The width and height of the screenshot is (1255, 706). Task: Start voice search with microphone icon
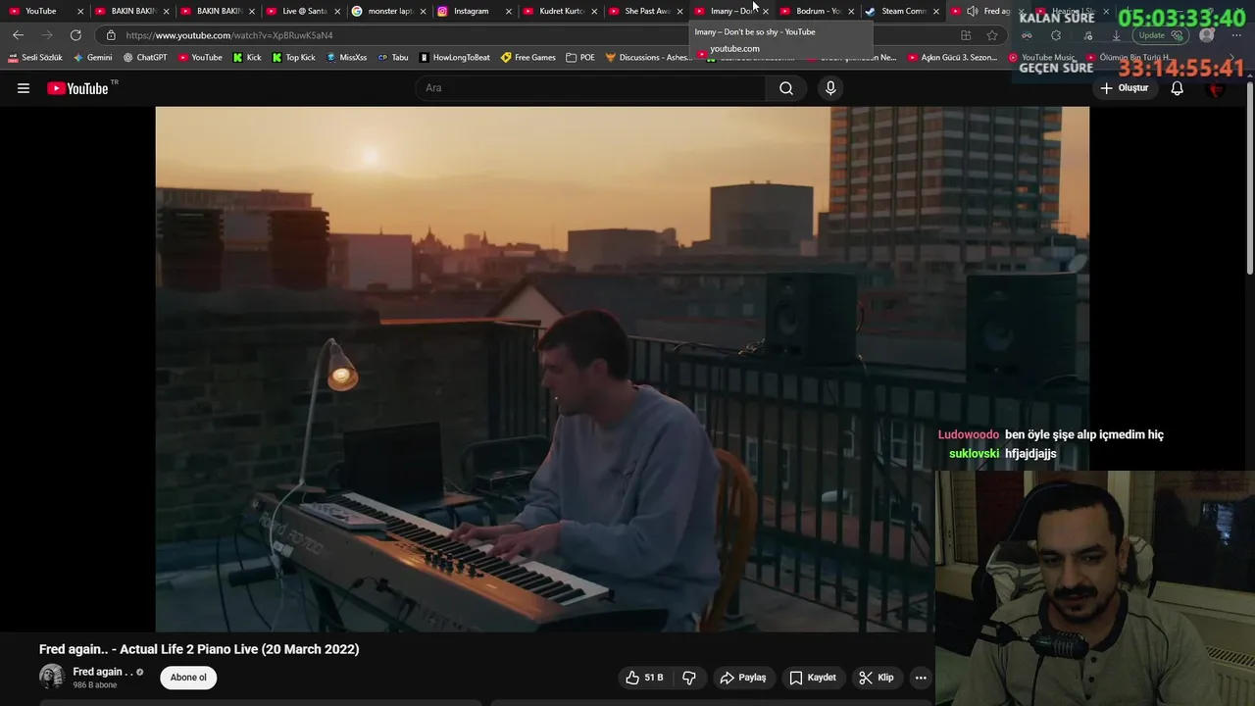tap(830, 88)
